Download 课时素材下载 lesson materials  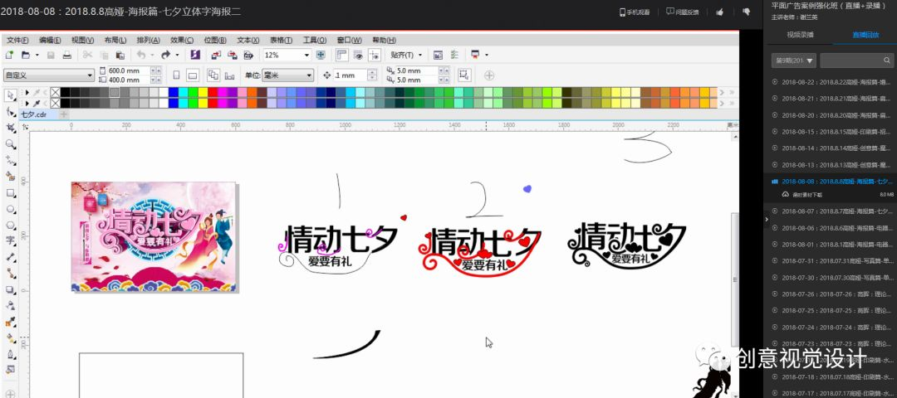[802, 195]
